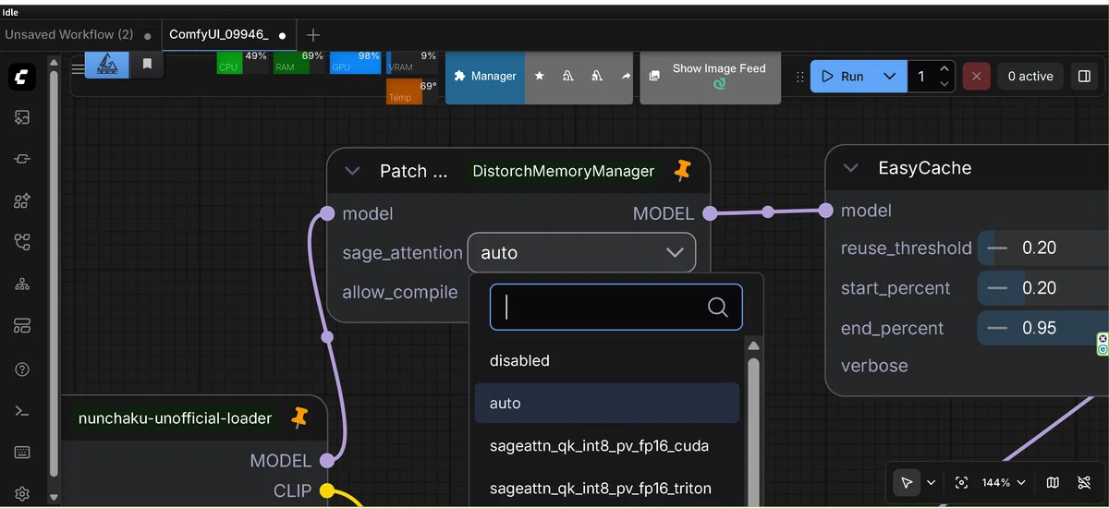
Task: Increase the batch count stepper
Action: (x=944, y=68)
